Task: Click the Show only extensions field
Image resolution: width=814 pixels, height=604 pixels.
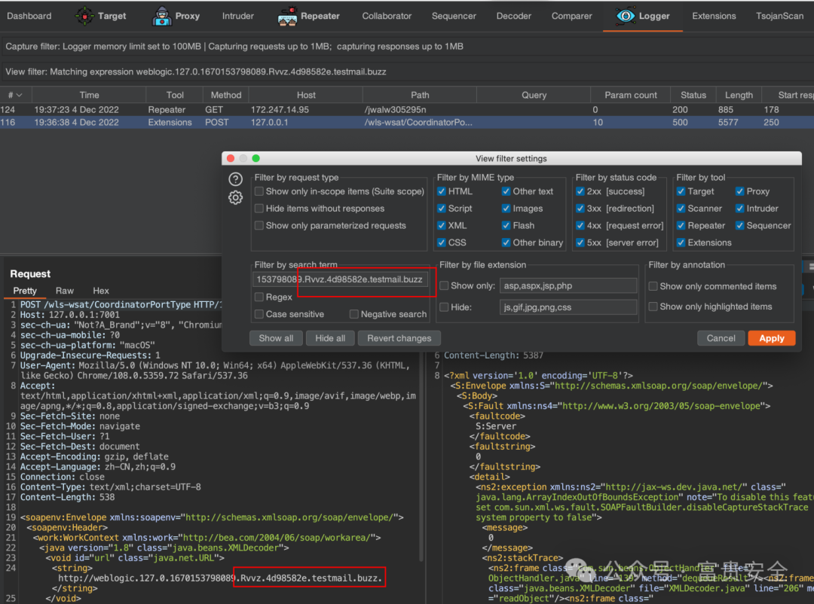Action: (568, 286)
